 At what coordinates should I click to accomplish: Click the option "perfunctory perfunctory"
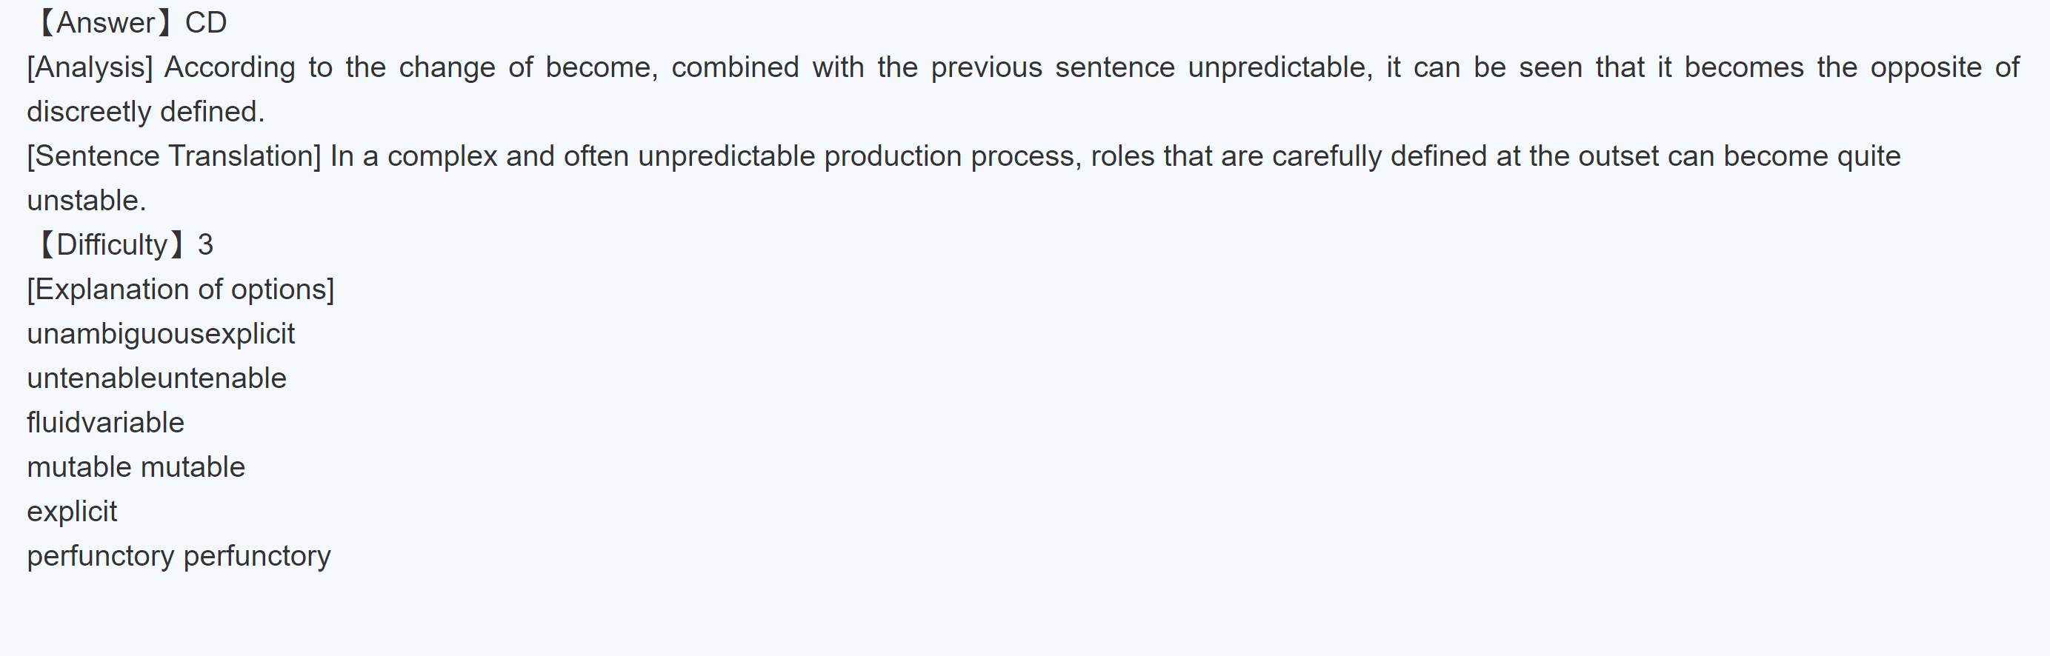coord(179,557)
